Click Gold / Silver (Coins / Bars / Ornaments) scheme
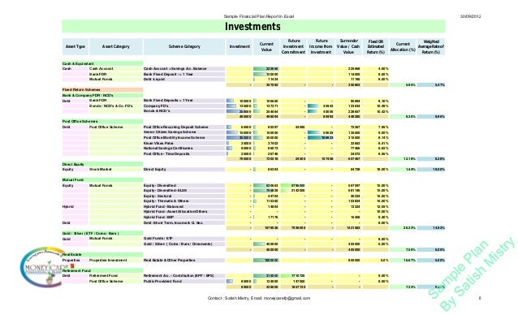Screen dimensions: 518x315 click(184, 244)
